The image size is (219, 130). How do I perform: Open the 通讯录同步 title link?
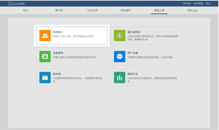click(x=134, y=32)
